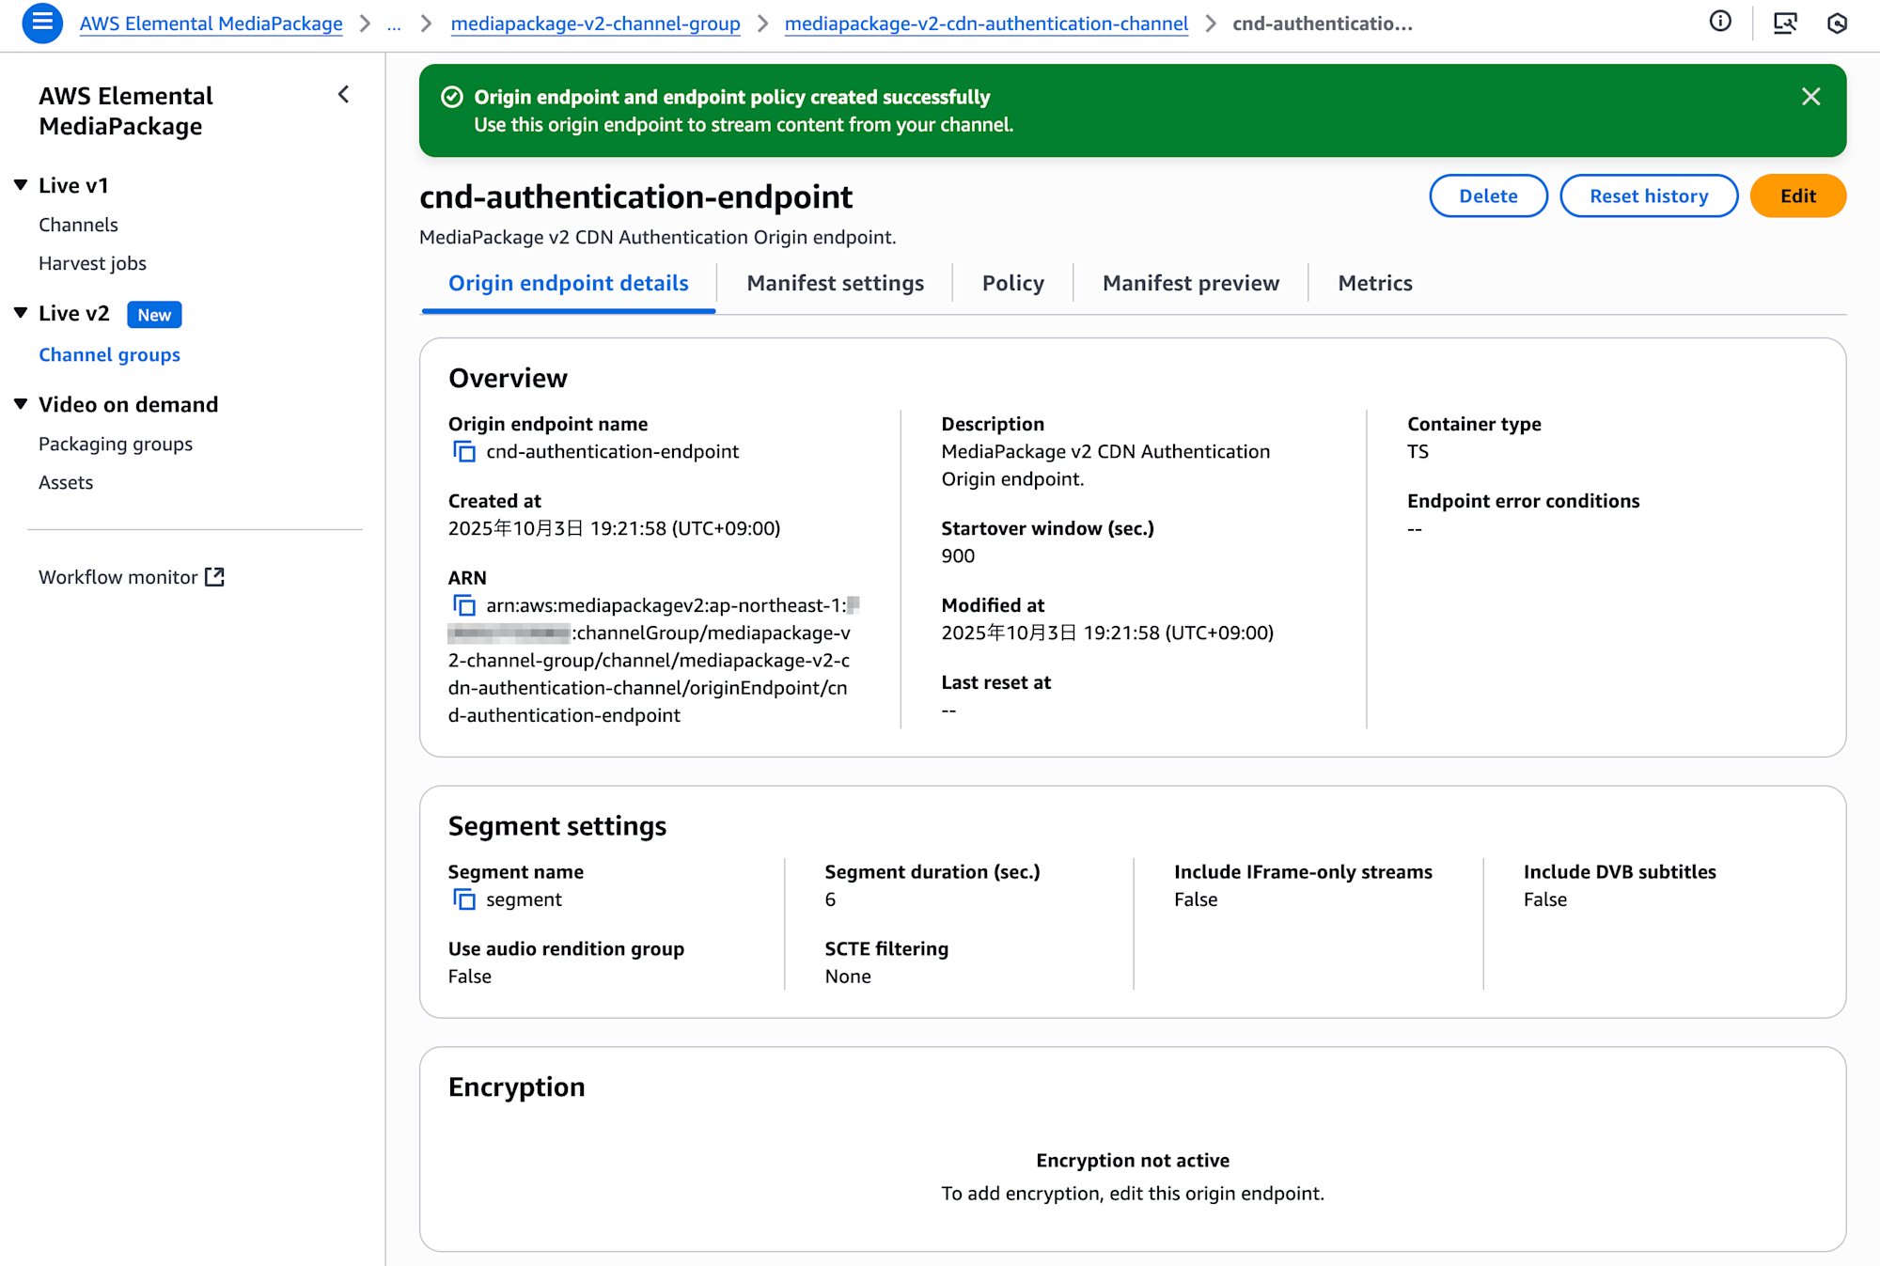Click the Reset history button
Screen dimensions: 1880x1266
pyautogui.click(x=1648, y=195)
